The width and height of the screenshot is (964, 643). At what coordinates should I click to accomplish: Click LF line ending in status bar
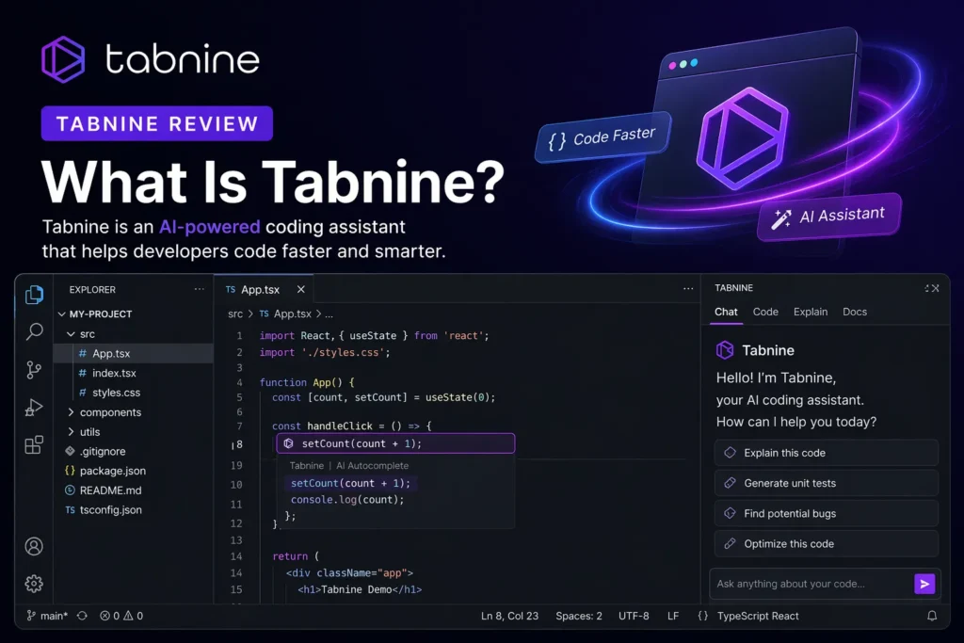(673, 616)
